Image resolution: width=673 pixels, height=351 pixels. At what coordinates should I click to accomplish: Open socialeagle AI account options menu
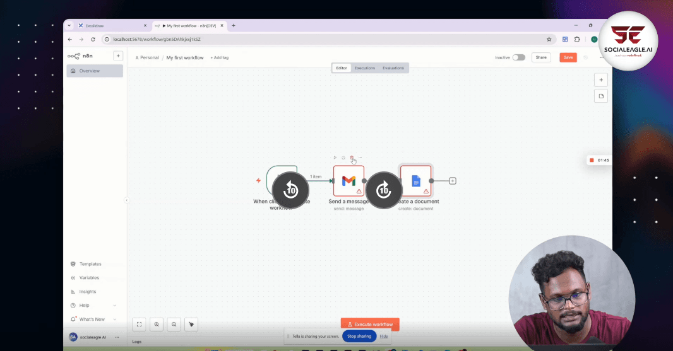click(117, 337)
